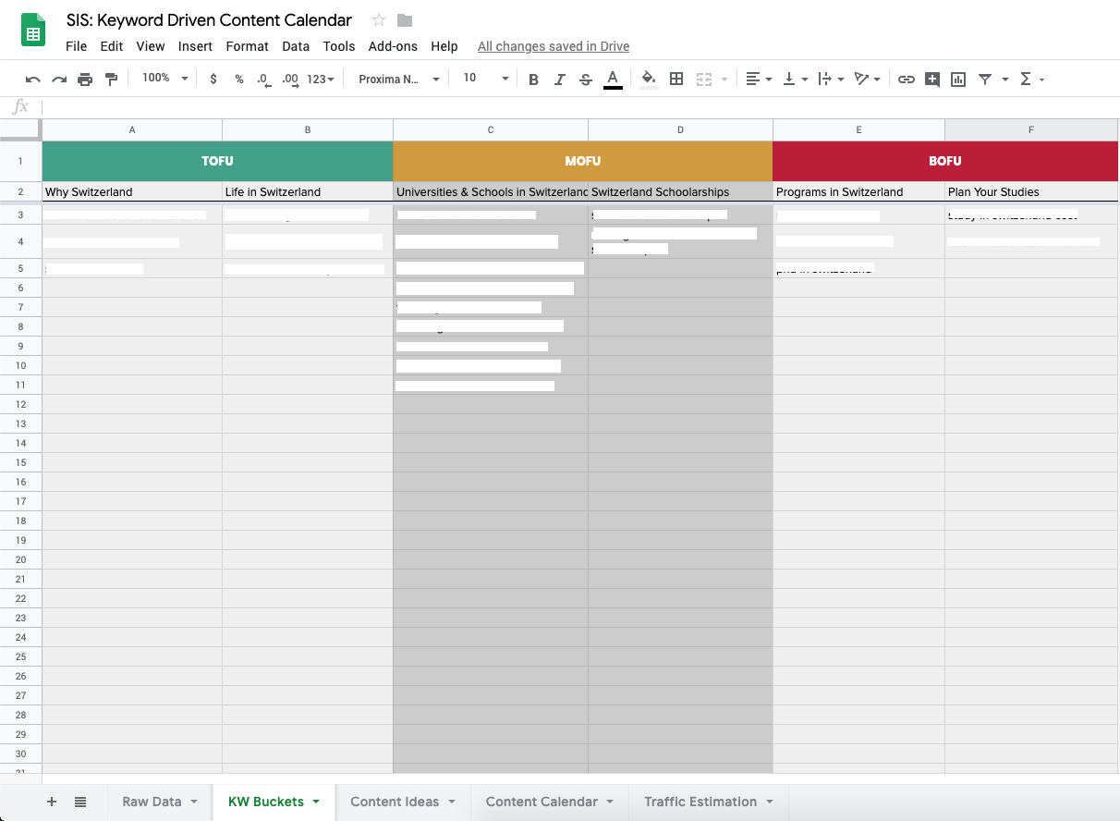Open Google Sheets home via green logo

(x=33, y=31)
